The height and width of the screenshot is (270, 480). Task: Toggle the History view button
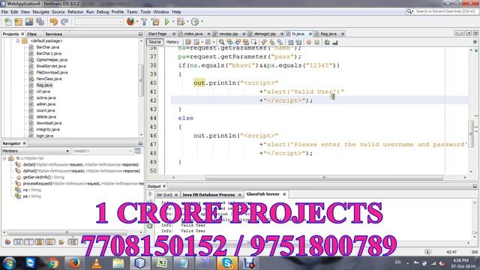click(x=172, y=42)
